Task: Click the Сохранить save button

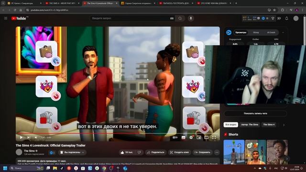Action: tap(202, 152)
